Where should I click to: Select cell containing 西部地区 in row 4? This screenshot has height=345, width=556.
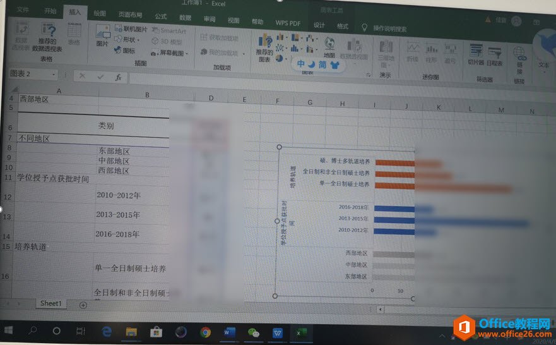(x=58, y=99)
